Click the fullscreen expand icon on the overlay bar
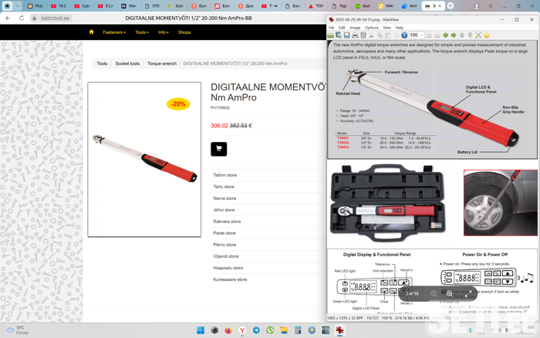 point(468,293)
